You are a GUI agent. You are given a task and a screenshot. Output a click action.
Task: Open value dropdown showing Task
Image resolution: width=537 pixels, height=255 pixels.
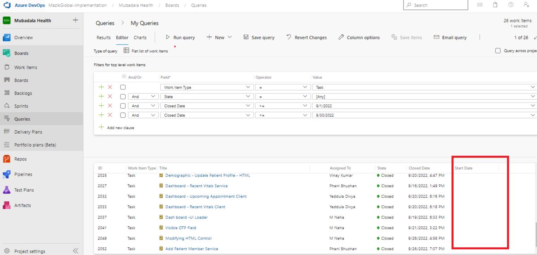coord(424,87)
